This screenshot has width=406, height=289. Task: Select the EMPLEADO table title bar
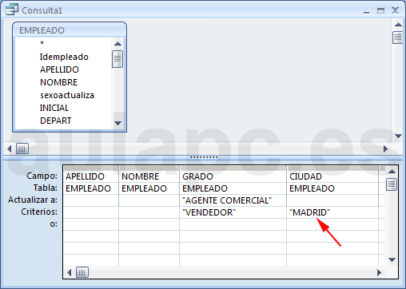70,30
